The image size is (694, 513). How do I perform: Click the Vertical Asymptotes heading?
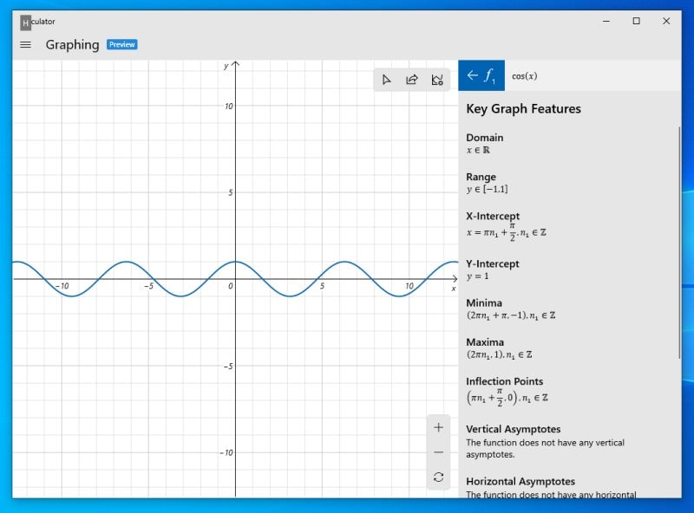tap(513, 429)
